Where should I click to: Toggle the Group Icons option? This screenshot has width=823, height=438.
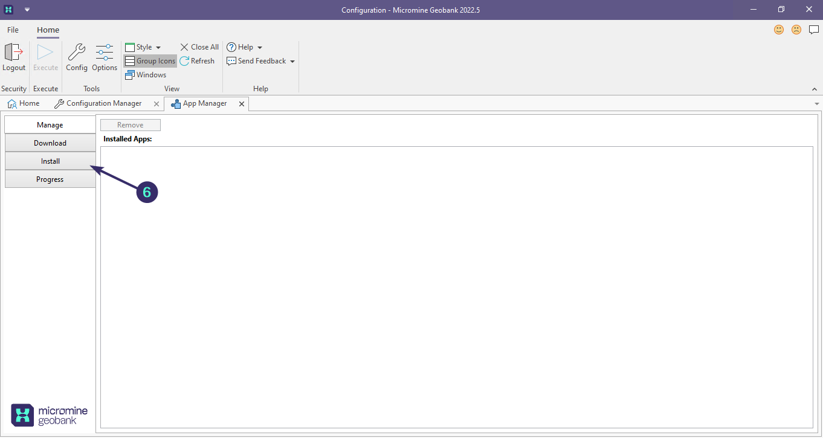click(150, 61)
